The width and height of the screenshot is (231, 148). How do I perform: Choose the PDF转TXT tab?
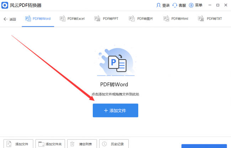point(210,19)
